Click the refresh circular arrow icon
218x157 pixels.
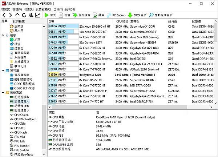point(24,15)
